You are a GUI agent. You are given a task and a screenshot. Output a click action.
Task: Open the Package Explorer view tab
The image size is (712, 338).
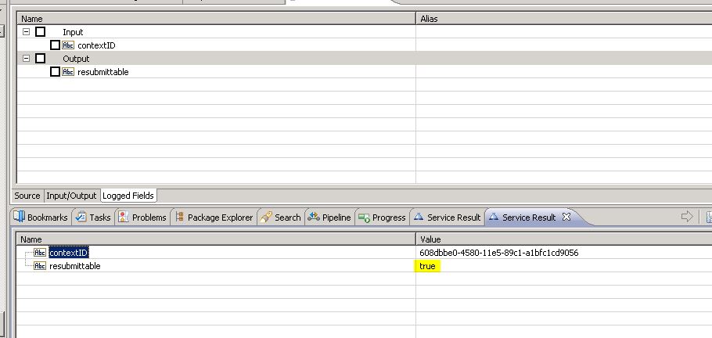point(214,218)
